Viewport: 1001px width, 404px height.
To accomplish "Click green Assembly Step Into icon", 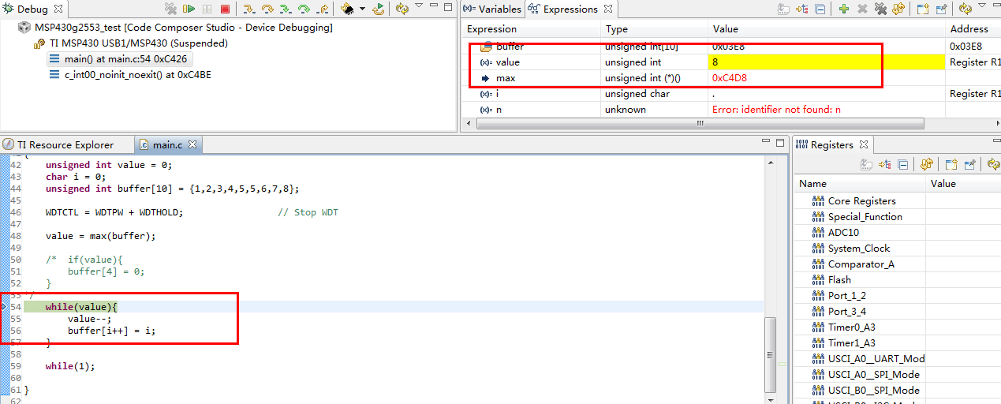I will click(286, 9).
